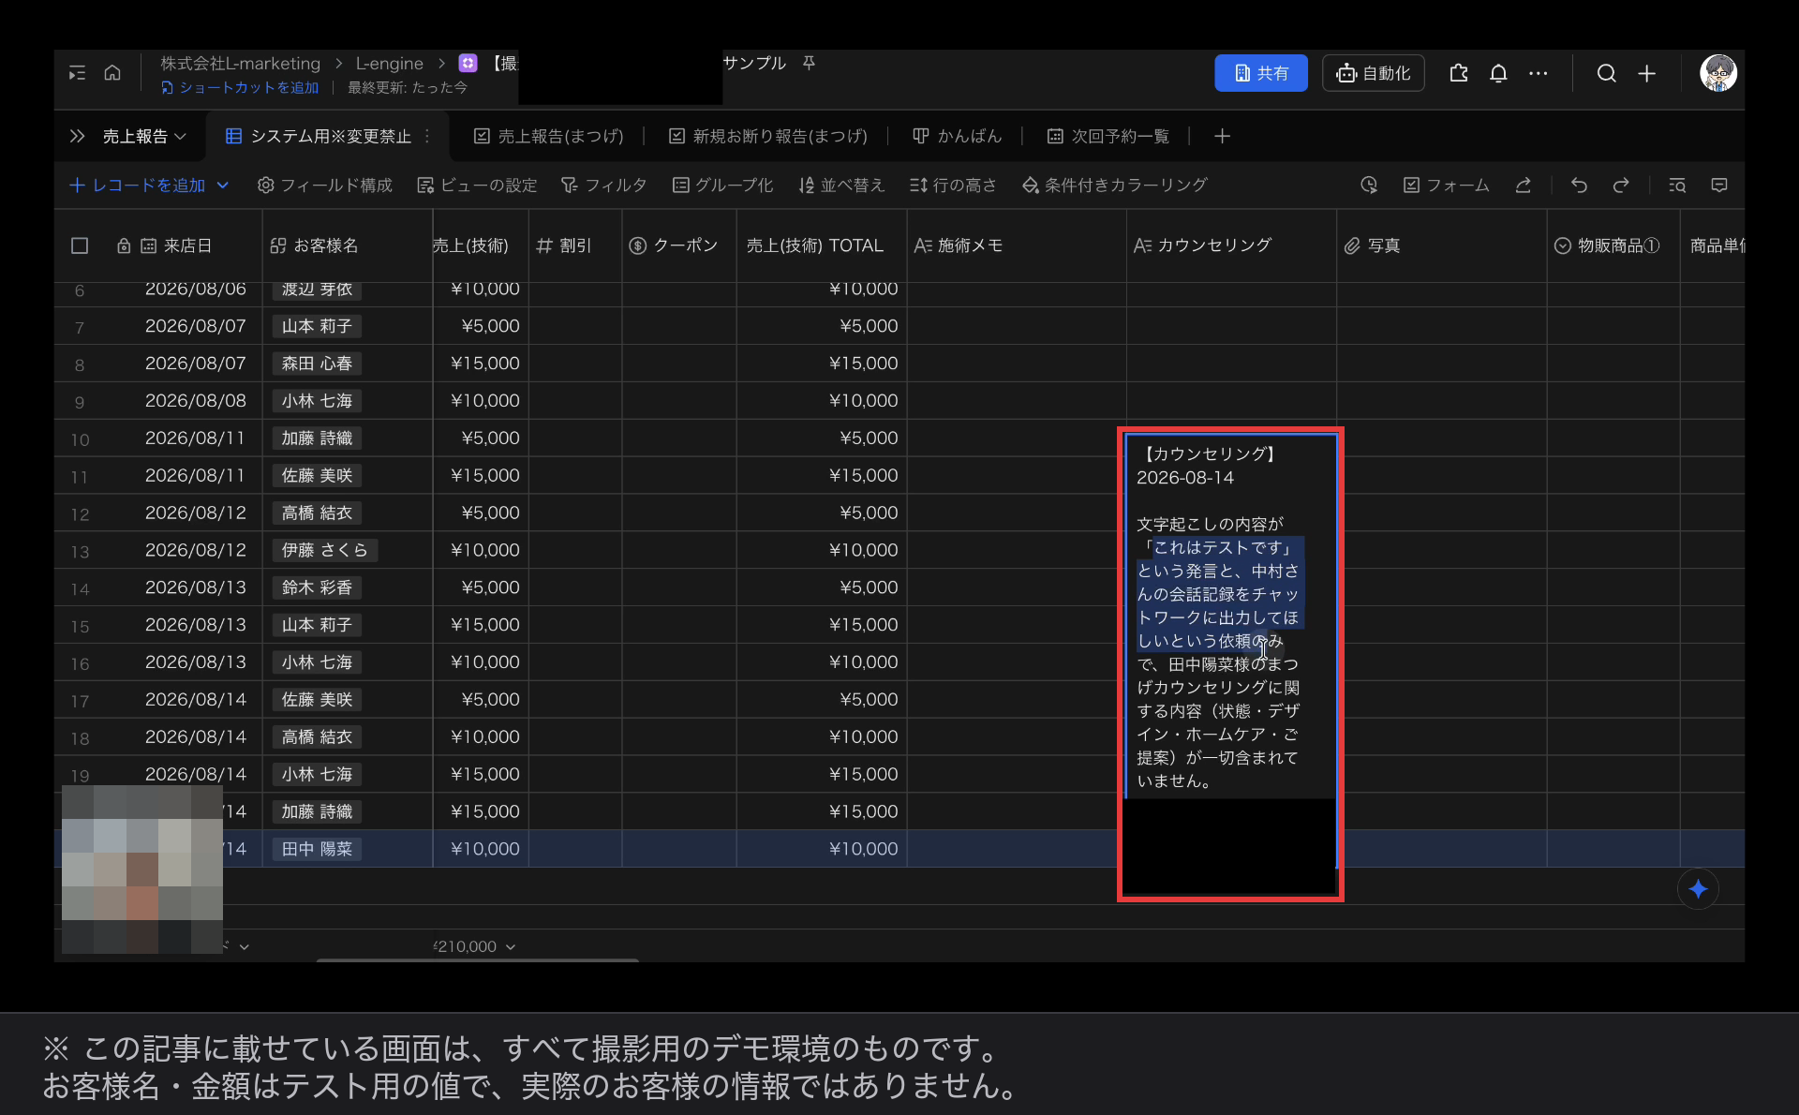Open the pin icon beside サンプル

tap(809, 63)
